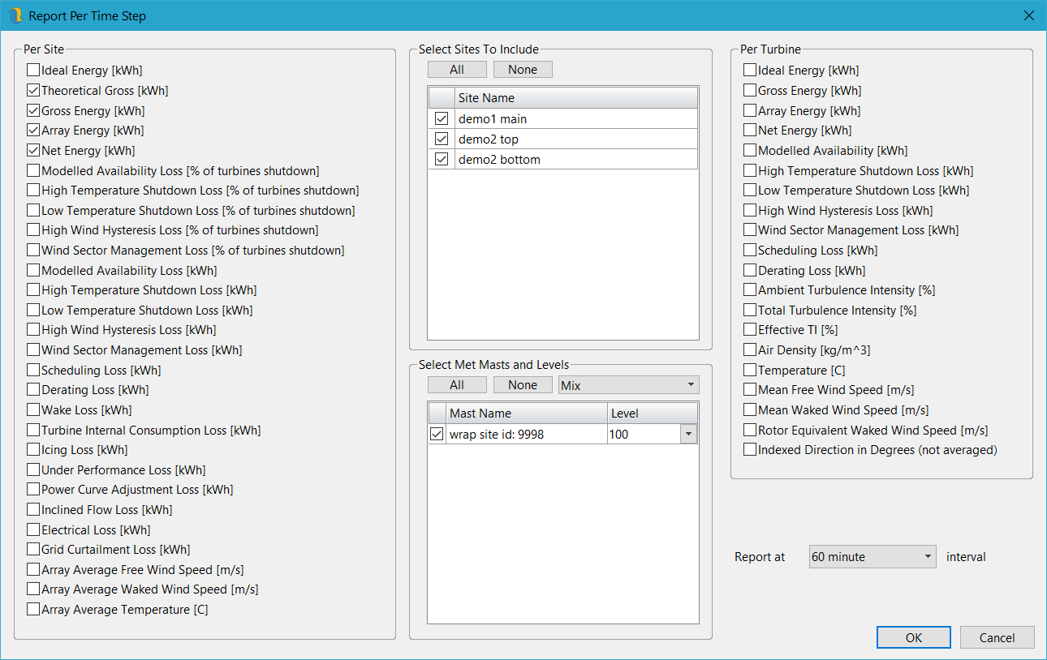Enable Wake Loss [kWh] checkbox
This screenshot has height=660, width=1047.
pyautogui.click(x=33, y=410)
